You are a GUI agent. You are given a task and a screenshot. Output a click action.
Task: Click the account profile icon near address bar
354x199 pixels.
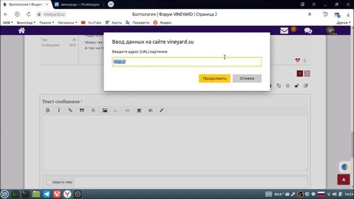(17, 14)
